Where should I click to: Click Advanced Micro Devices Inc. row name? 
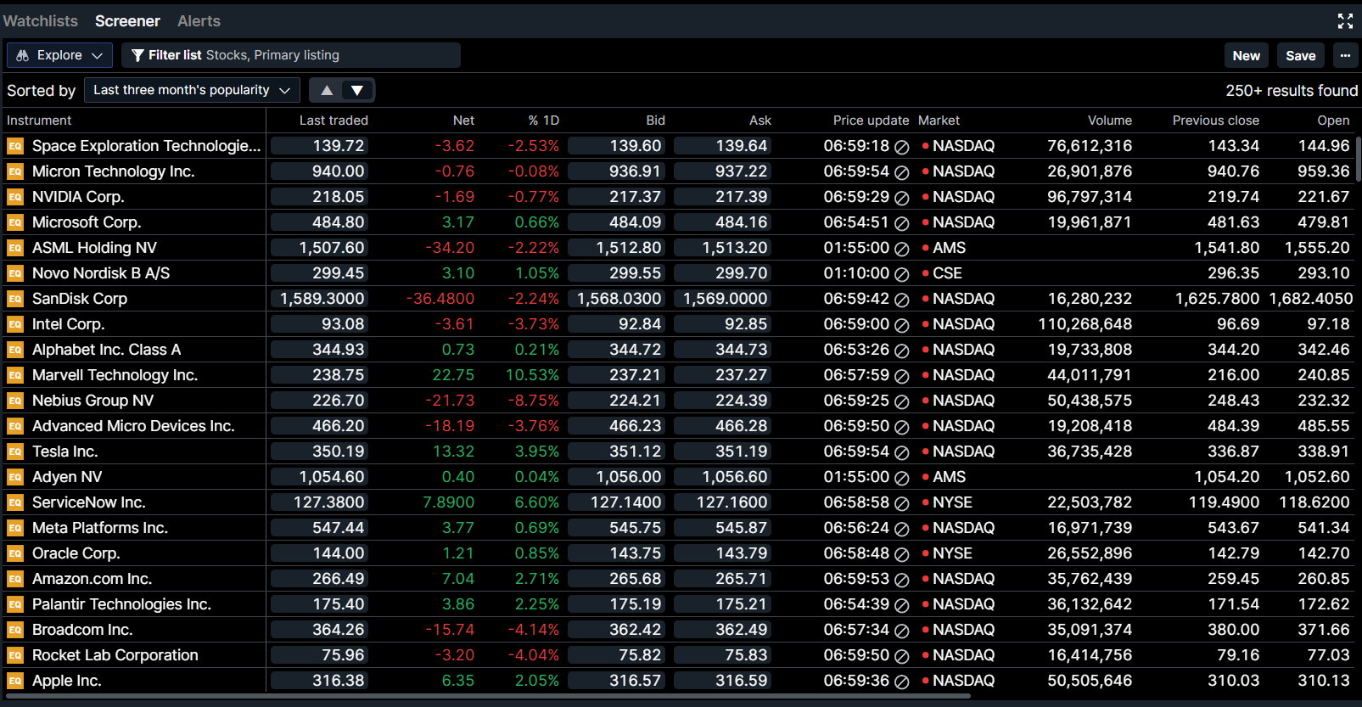tap(133, 426)
